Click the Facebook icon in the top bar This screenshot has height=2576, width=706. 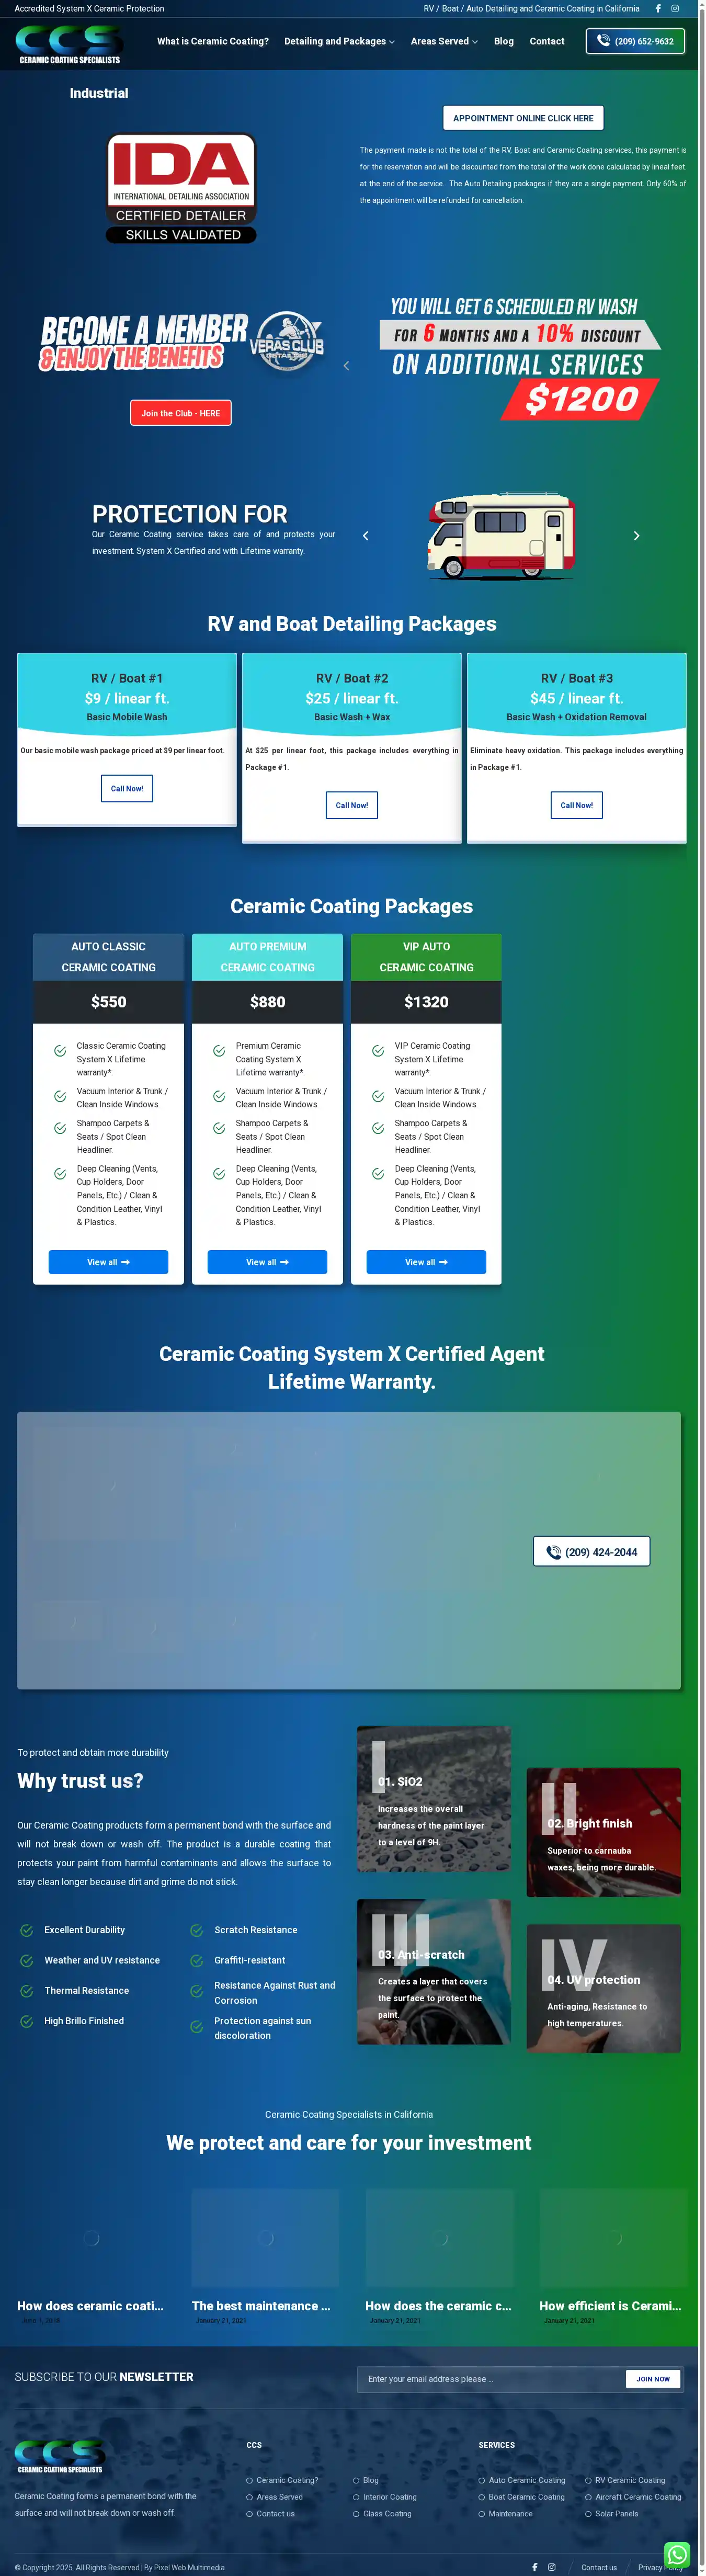[657, 9]
